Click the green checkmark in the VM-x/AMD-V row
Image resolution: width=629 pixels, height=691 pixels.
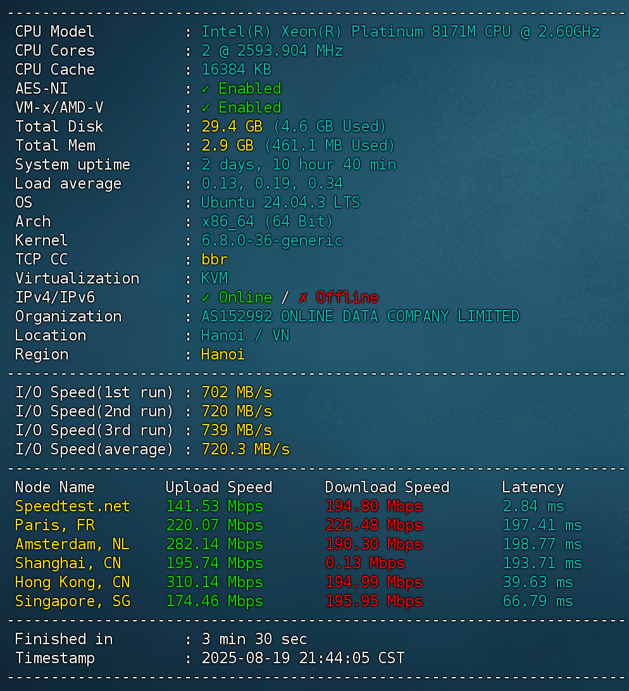pos(206,108)
